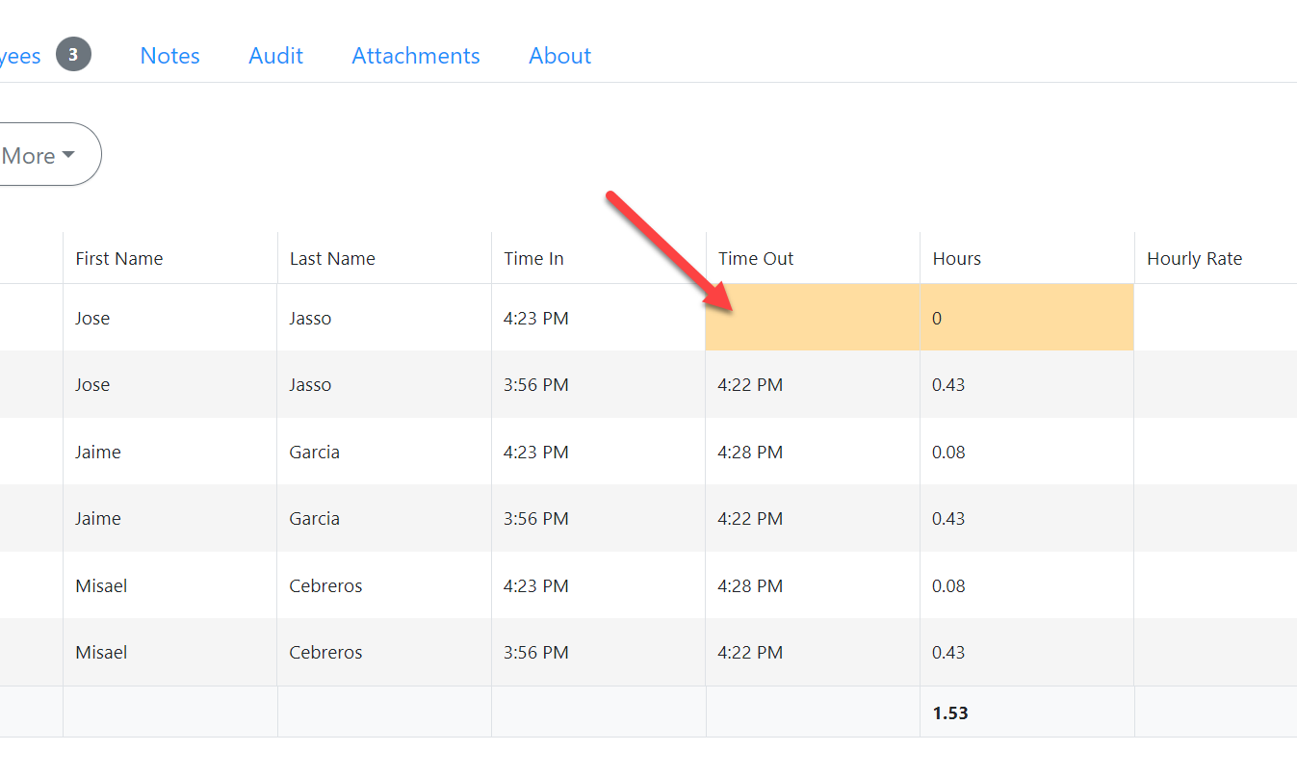Click the Time Out column header
The height and width of the screenshot is (777, 1297).
(756, 259)
